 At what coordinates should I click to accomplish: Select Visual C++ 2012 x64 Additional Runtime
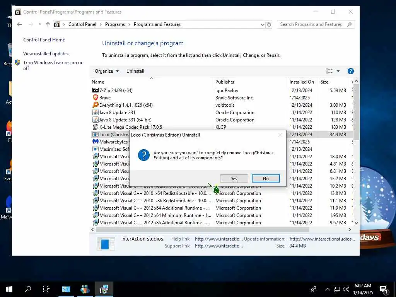tap(222, 208)
